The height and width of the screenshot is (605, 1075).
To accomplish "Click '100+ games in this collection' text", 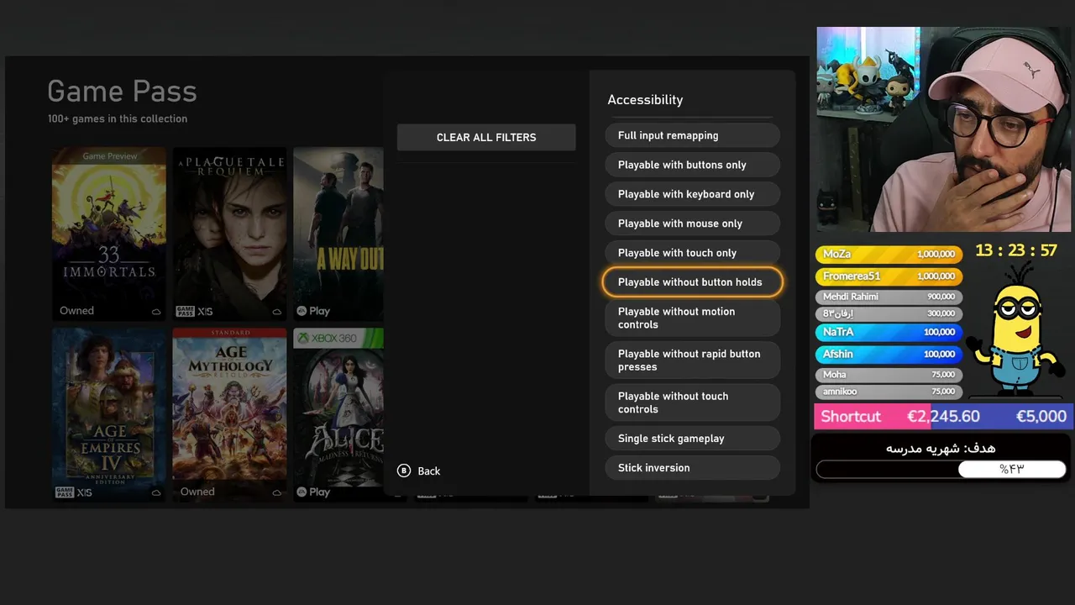I will [x=118, y=118].
